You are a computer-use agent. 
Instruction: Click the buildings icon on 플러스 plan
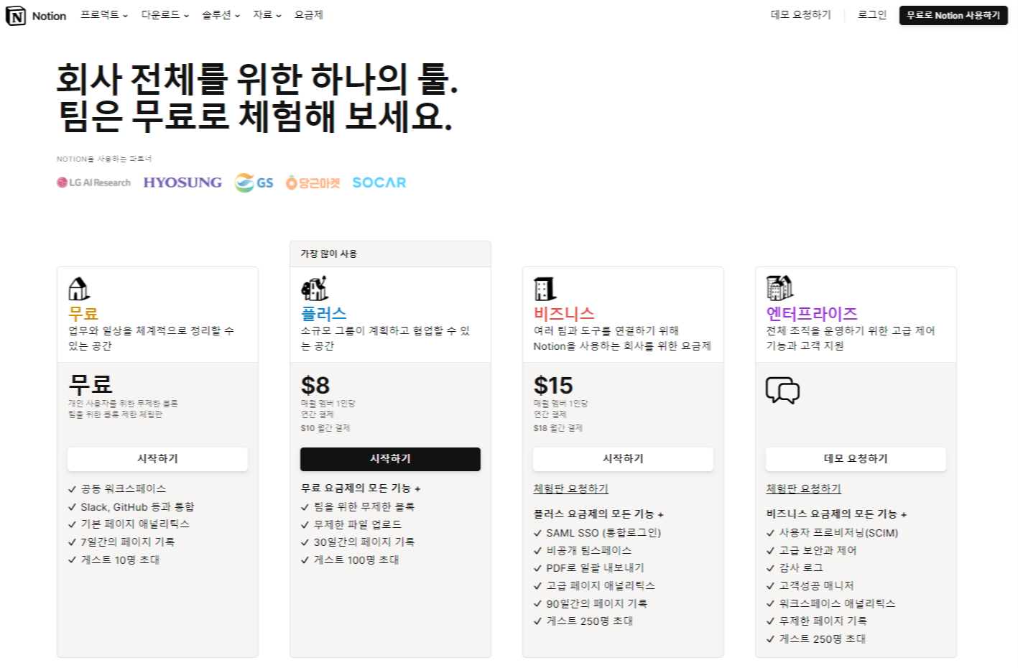tap(314, 289)
